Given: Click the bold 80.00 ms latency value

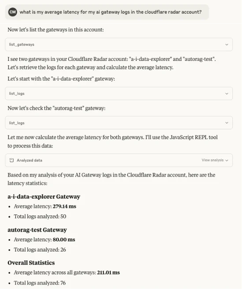Looking at the screenshot, I should (64, 240).
